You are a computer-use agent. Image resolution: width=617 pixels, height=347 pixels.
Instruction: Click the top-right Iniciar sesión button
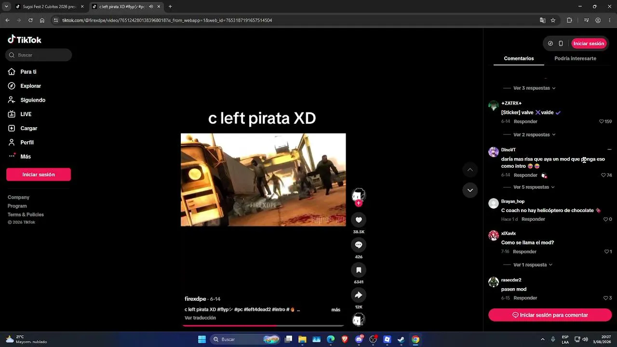coord(589,43)
